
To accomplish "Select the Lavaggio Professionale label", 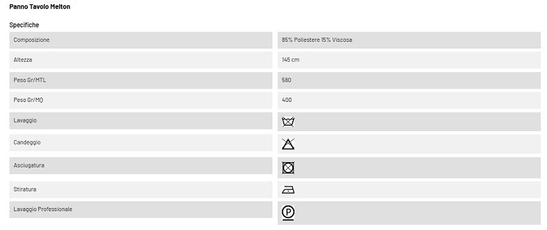I will pyautogui.click(x=43, y=209).
